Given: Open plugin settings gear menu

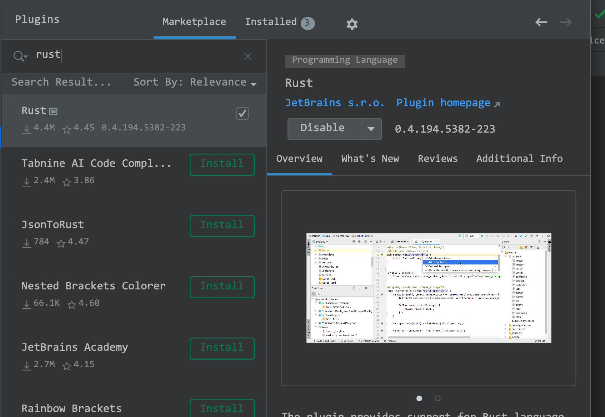Looking at the screenshot, I should pyautogui.click(x=352, y=24).
